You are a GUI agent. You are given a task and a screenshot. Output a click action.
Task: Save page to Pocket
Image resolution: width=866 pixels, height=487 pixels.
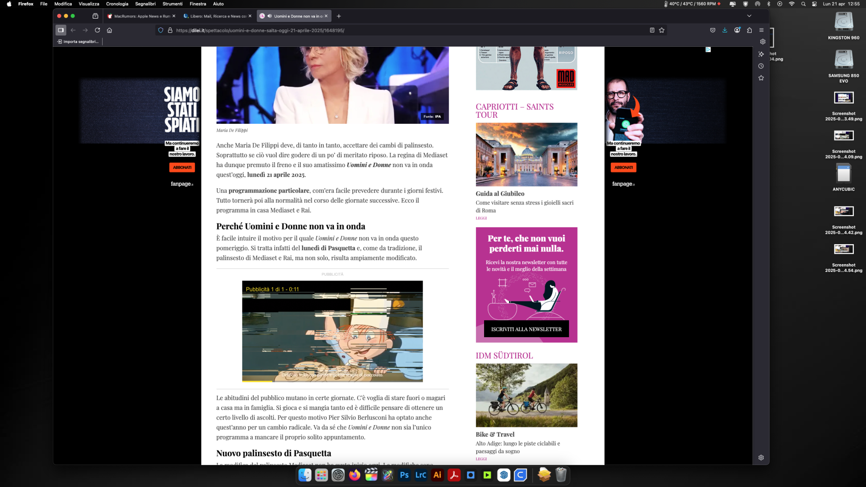pyautogui.click(x=713, y=30)
